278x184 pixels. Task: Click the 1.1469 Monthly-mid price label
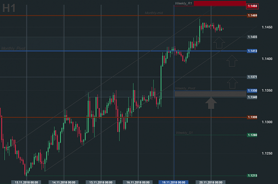coord(252,16)
